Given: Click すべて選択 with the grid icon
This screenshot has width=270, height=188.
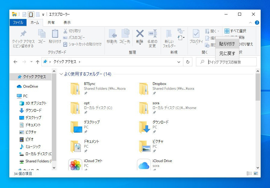Looking at the screenshot, I should tap(235, 31).
